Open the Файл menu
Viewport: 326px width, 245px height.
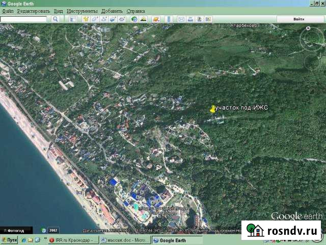pyautogui.click(x=8, y=11)
